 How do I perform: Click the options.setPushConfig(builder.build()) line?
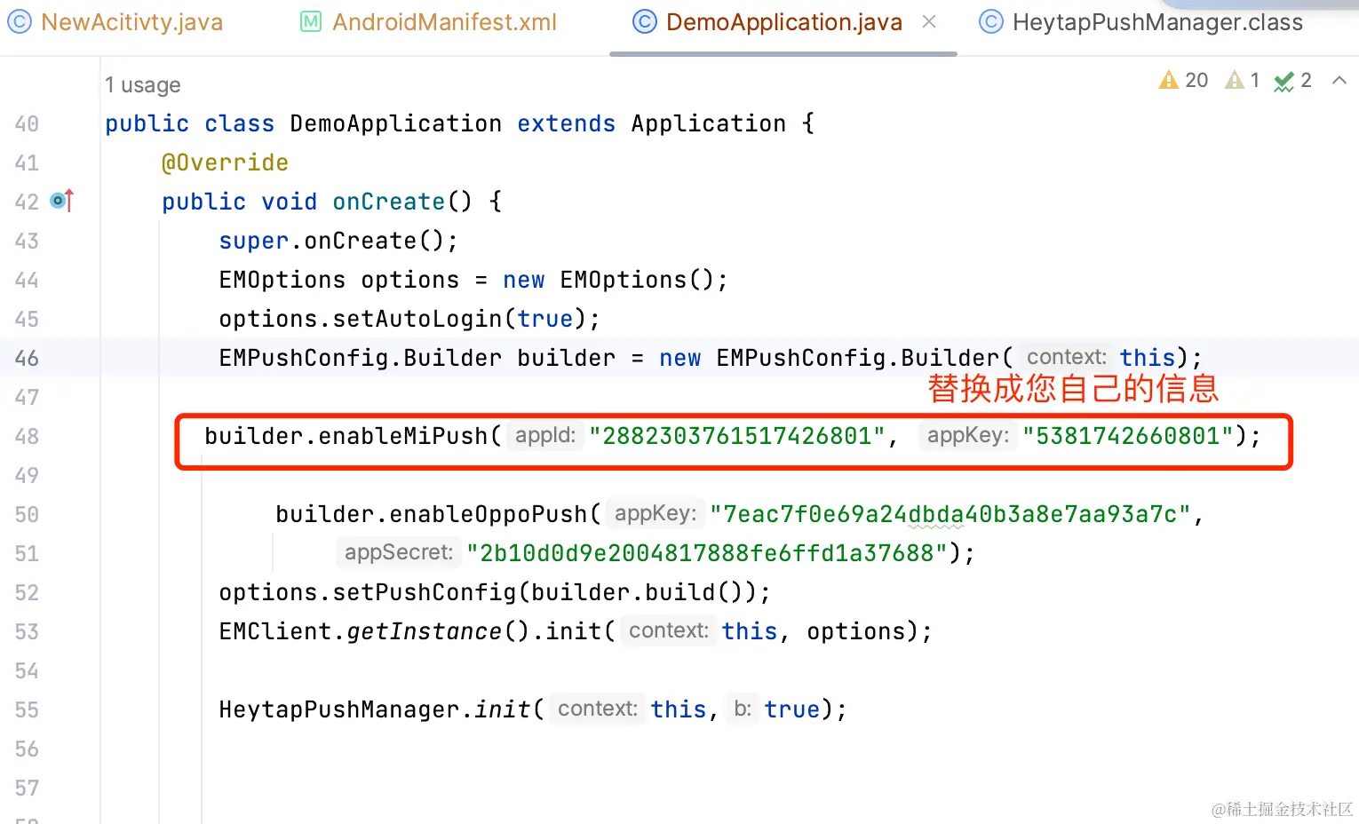click(495, 592)
